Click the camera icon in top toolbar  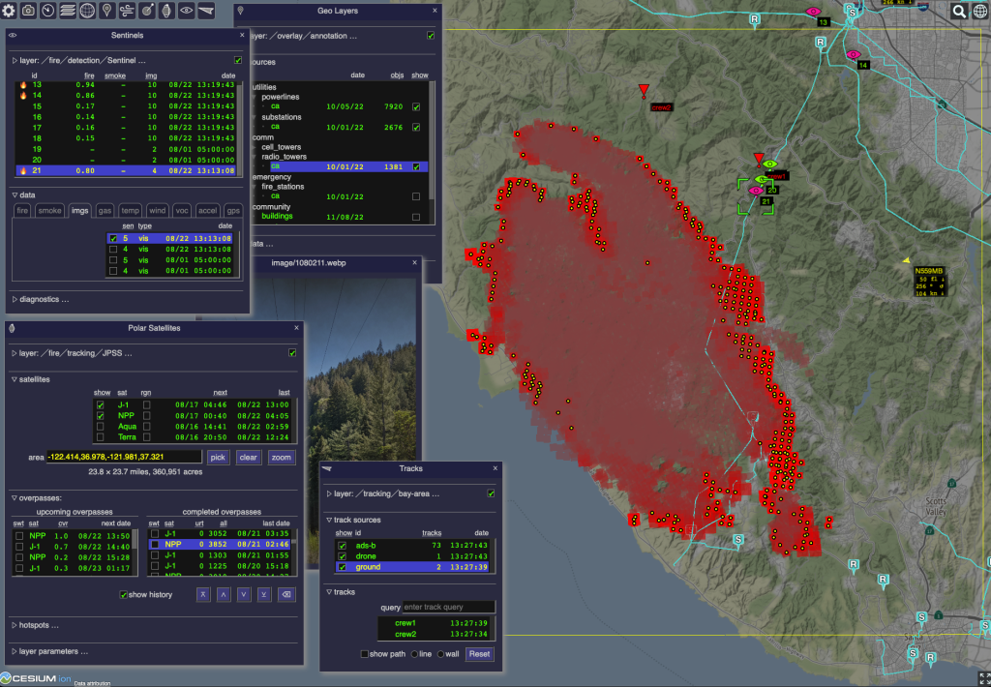[x=28, y=10]
